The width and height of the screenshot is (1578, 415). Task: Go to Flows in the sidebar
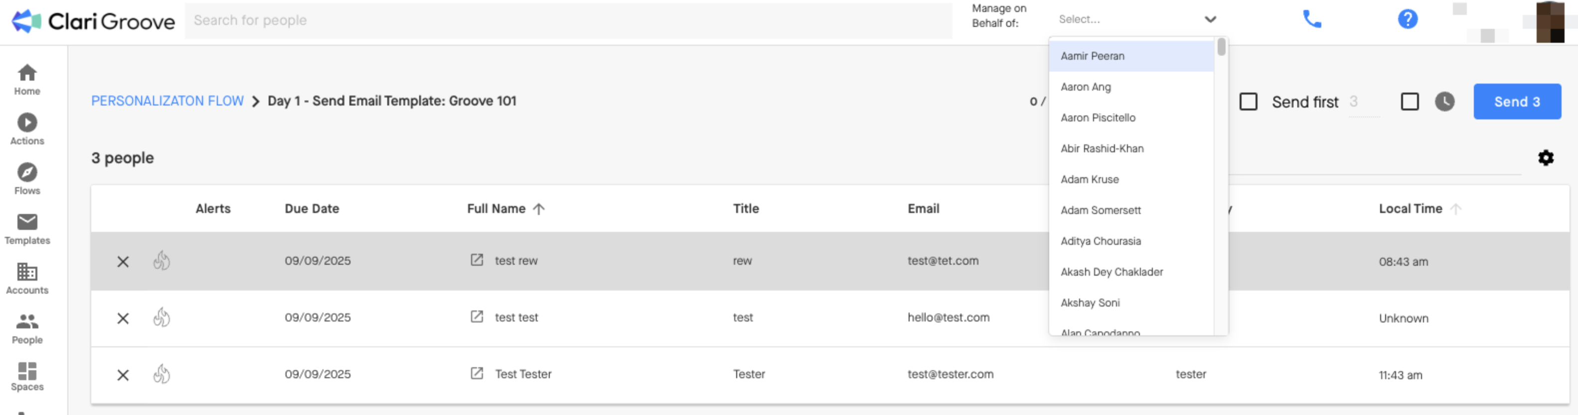point(27,179)
